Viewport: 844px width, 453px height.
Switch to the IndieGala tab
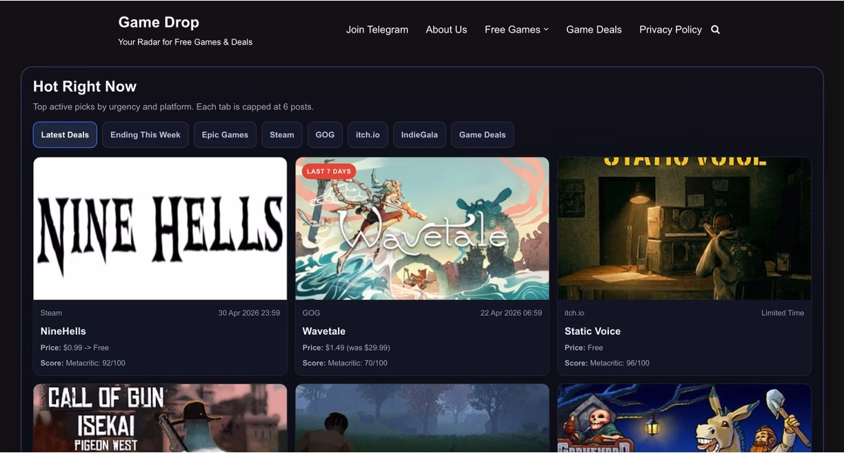coord(419,135)
